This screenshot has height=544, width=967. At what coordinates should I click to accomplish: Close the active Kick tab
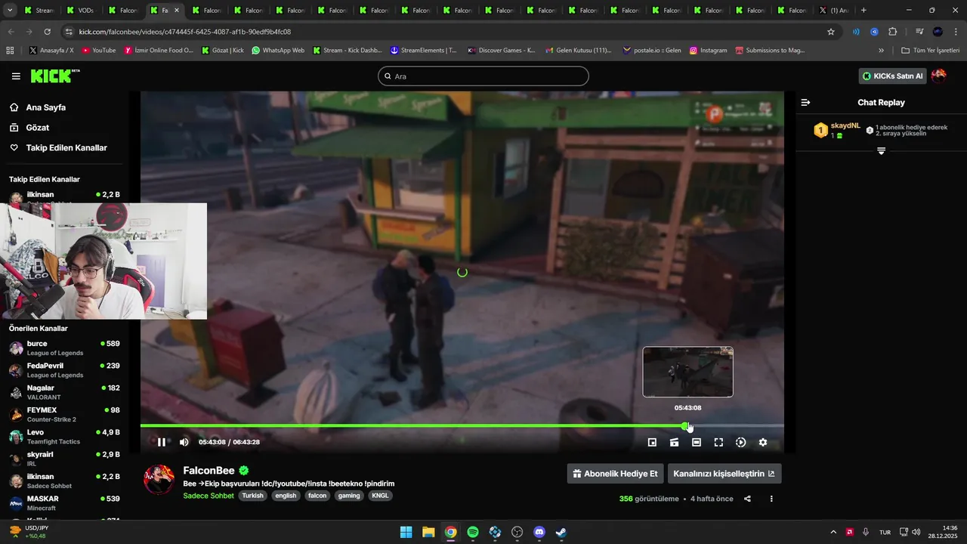click(x=177, y=11)
